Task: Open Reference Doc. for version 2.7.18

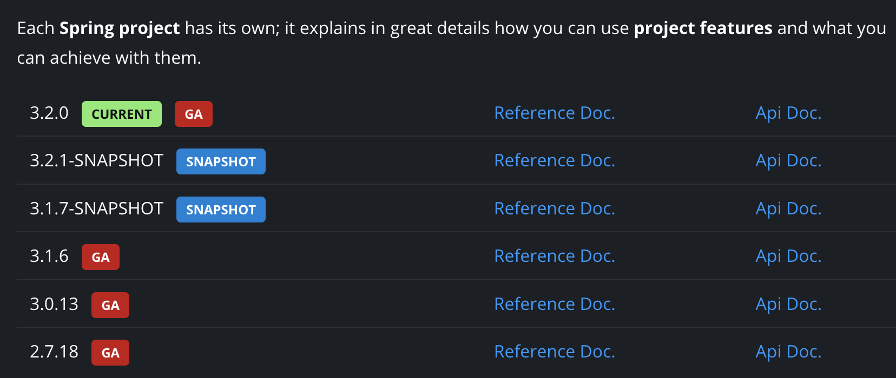Action: pyautogui.click(x=555, y=352)
